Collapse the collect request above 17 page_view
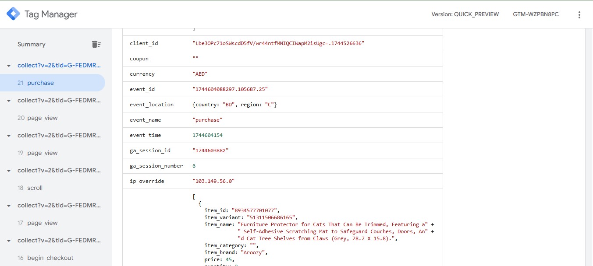This screenshot has height=266, width=593. [x=8, y=206]
